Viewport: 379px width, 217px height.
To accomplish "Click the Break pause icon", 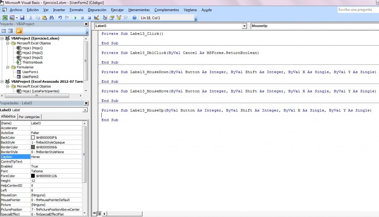I will pyautogui.click(x=83, y=18).
